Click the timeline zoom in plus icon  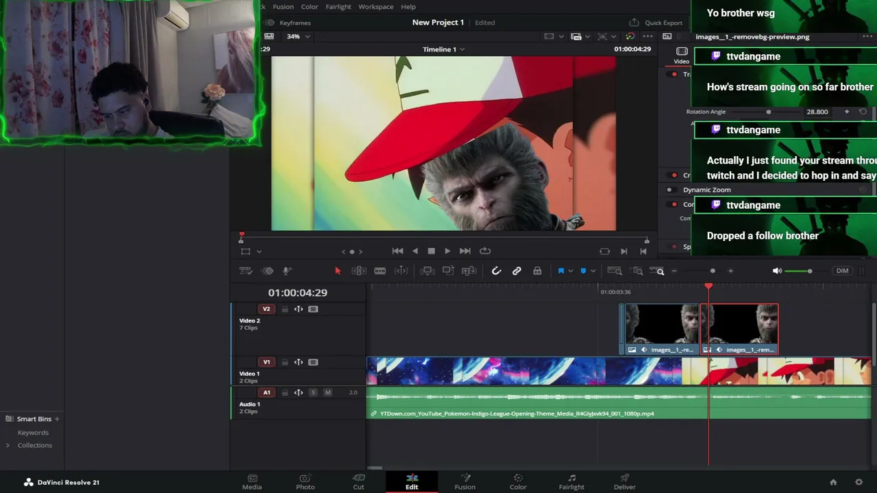tap(730, 271)
